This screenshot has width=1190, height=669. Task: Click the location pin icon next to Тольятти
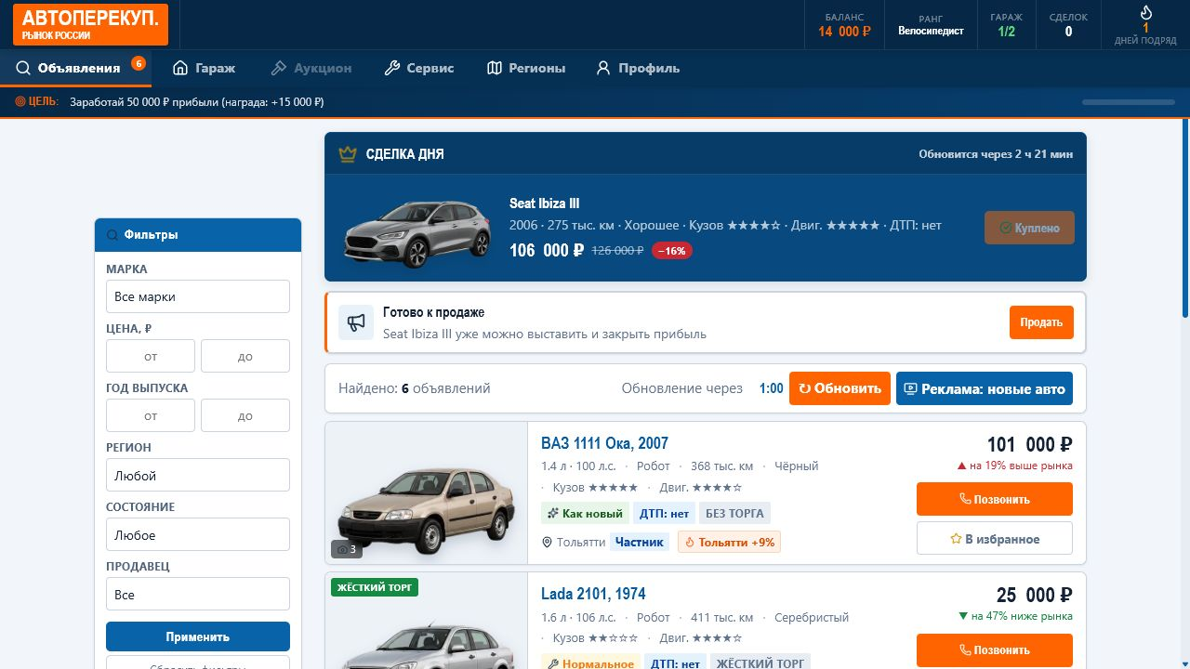click(547, 542)
